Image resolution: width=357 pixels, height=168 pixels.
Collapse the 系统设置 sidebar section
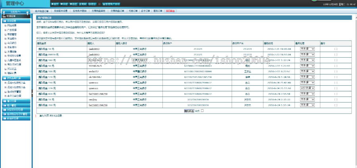[16, 21]
